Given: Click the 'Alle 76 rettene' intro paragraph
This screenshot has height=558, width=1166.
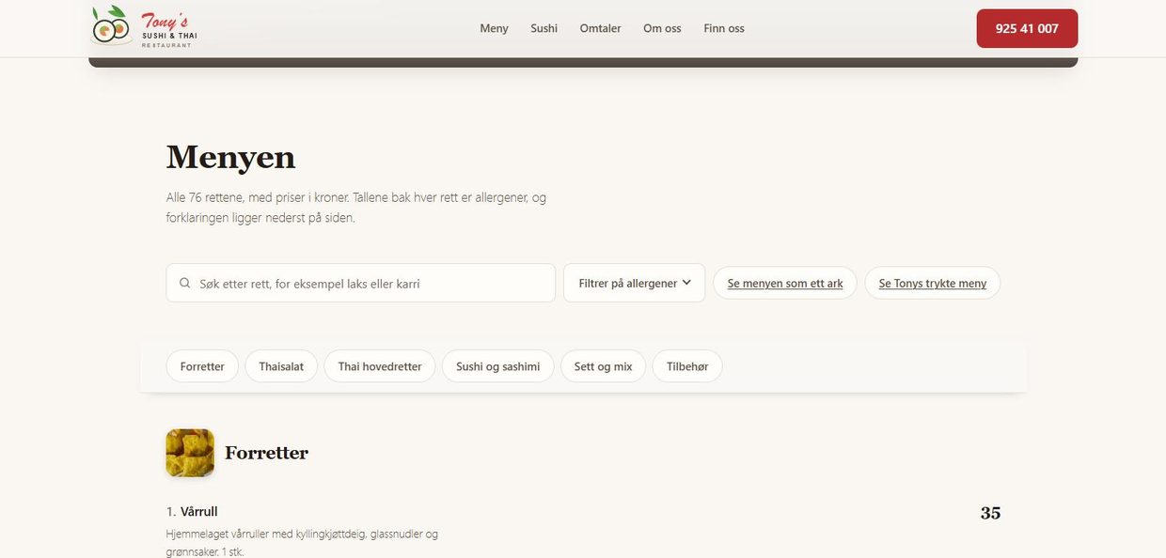Looking at the screenshot, I should (356, 208).
